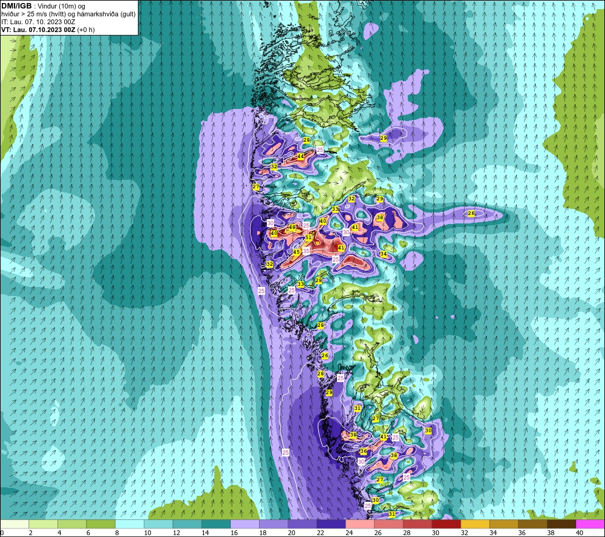Click the yellow gust label 51 on the map
Screen dimensions: 605x537
click(x=309, y=237)
